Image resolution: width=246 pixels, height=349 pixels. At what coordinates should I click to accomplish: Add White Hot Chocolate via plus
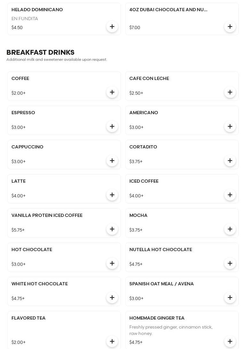tap(112, 298)
